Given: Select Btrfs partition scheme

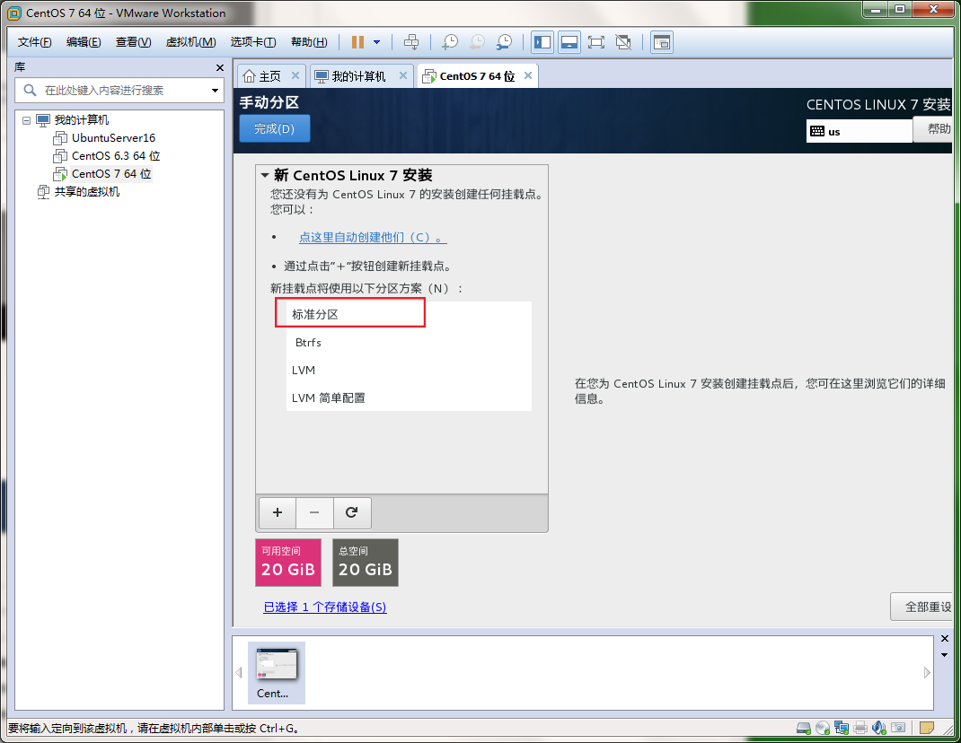Looking at the screenshot, I should 409,343.
